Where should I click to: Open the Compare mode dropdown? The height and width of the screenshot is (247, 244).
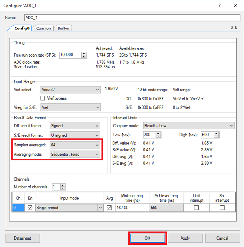click(188, 126)
